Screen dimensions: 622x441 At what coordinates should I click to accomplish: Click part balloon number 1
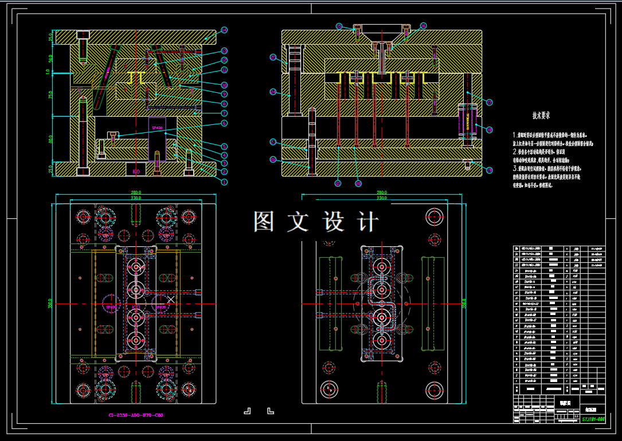224,182
